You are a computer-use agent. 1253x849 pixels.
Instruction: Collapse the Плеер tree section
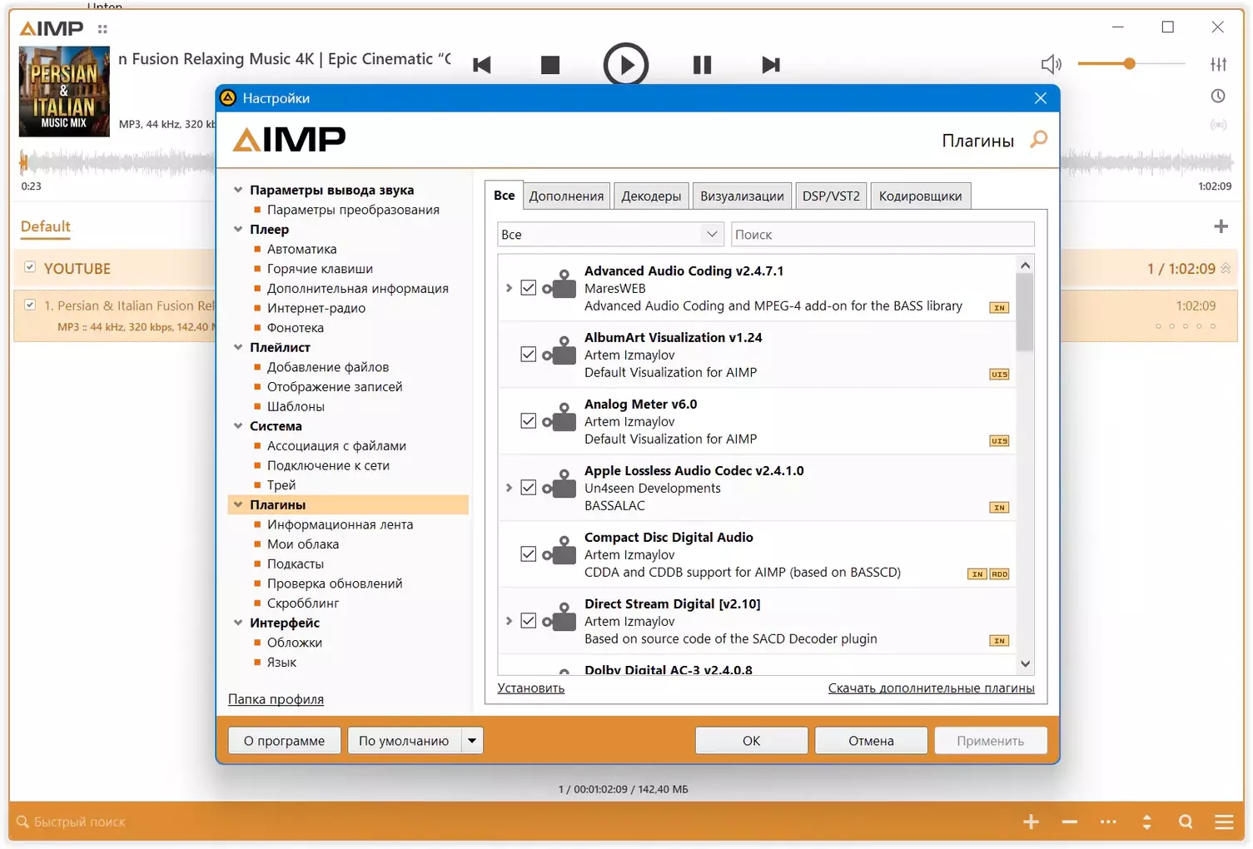[238, 230]
